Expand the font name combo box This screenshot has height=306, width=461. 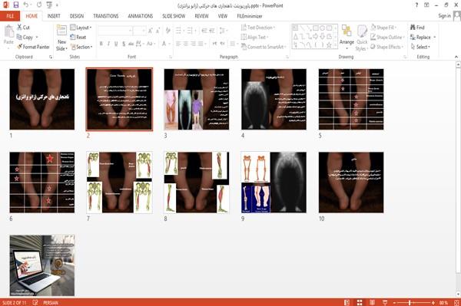point(130,31)
